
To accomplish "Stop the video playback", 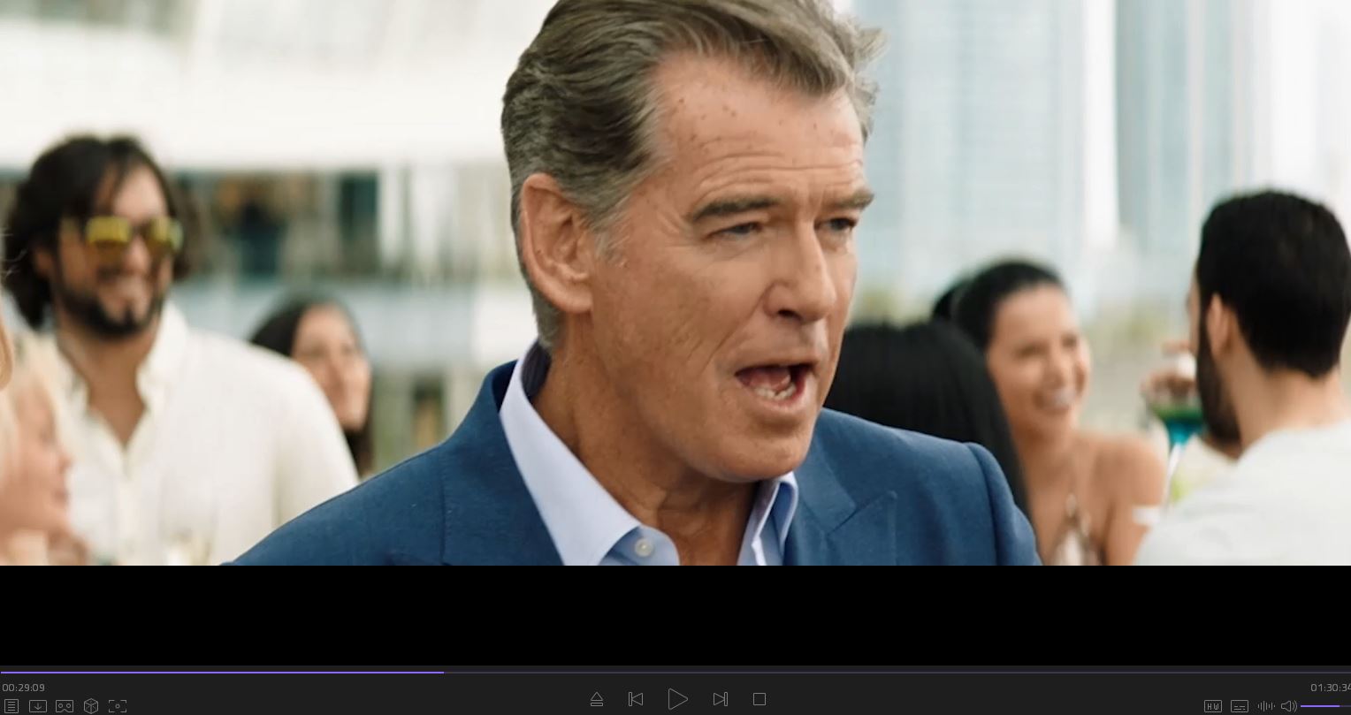I will 759,699.
